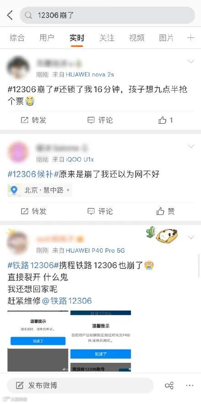Tap the search magnifier icon
Viewport: 201px width, 404px height.
pyautogui.click(x=28, y=16)
